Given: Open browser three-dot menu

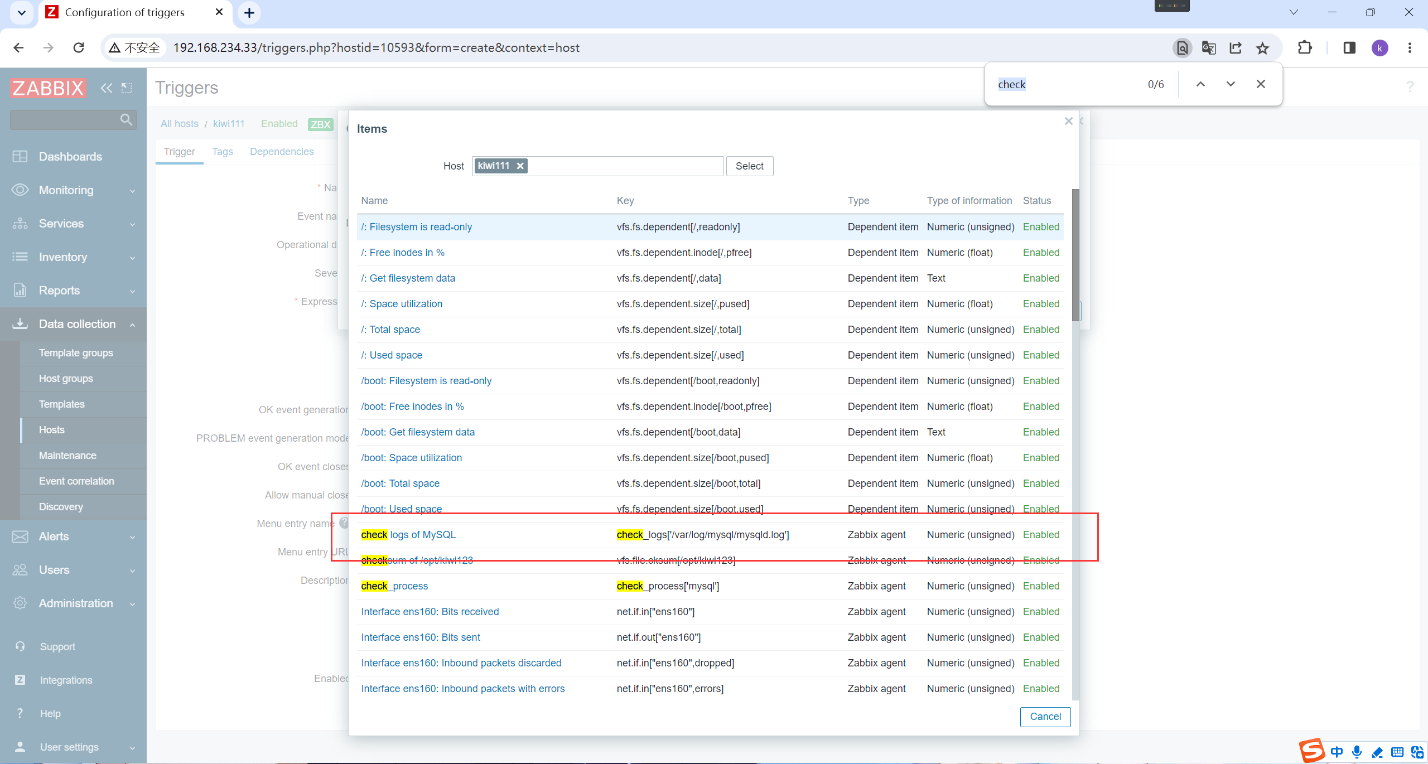Looking at the screenshot, I should pos(1410,48).
